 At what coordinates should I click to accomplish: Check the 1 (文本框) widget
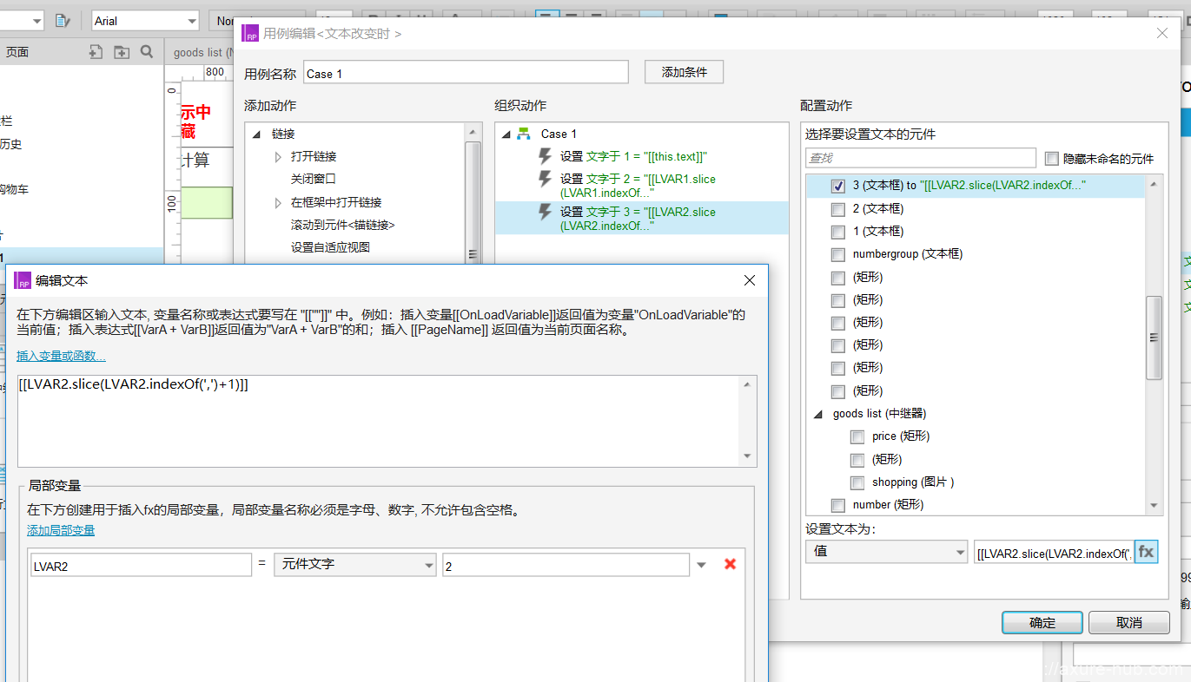838,232
